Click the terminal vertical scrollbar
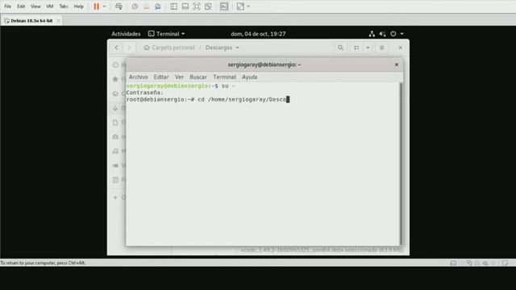Image resolution: width=516 pixels, height=290 pixels. 401,164
